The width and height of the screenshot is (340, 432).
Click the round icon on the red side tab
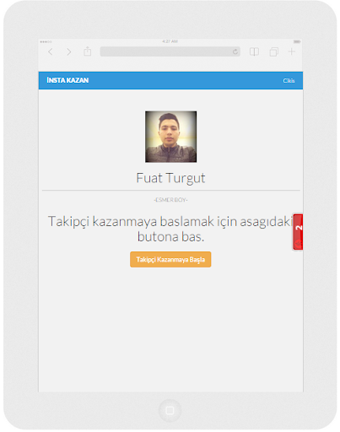[x=299, y=242]
